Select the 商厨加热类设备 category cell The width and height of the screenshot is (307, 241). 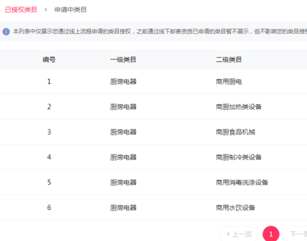tap(239, 107)
